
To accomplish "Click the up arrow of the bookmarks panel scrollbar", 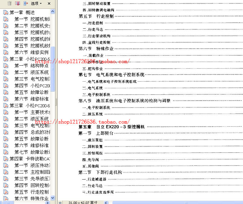I will pos(52,11).
